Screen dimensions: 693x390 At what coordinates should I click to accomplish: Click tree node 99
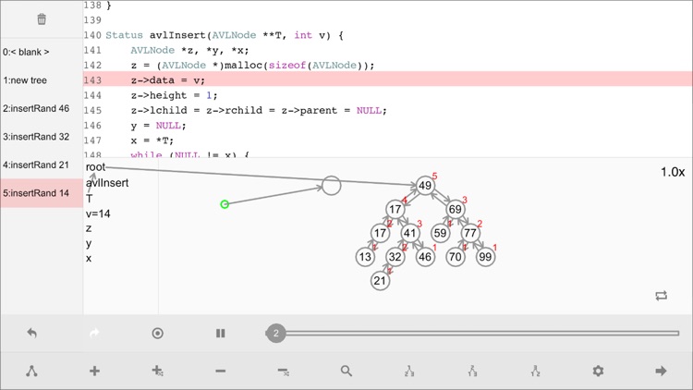pyautogui.click(x=485, y=257)
